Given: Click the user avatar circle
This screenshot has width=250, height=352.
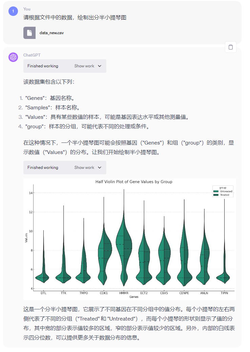Looking at the screenshot, I should pos(13,11).
